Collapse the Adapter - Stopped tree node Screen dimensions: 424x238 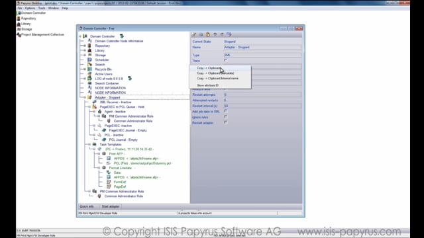click(x=85, y=97)
